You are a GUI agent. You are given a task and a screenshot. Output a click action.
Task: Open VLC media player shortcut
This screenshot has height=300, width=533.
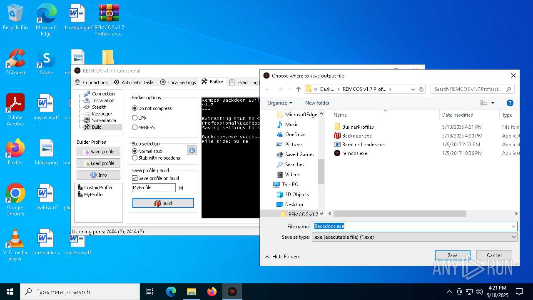[x=15, y=245]
